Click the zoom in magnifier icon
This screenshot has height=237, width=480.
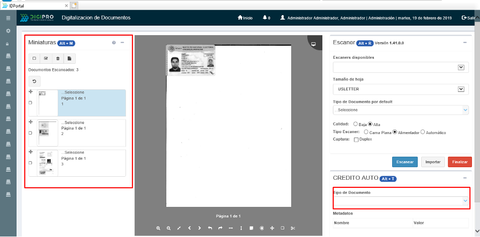click(x=158, y=228)
